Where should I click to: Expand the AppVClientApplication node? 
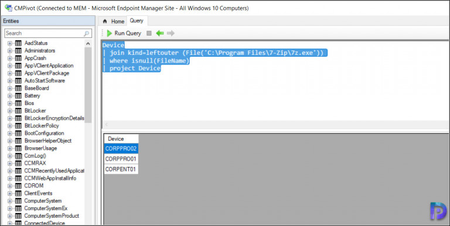10,66
